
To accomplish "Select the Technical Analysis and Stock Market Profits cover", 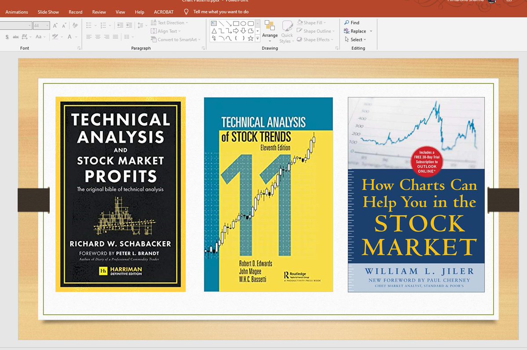I will tap(120, 194).
